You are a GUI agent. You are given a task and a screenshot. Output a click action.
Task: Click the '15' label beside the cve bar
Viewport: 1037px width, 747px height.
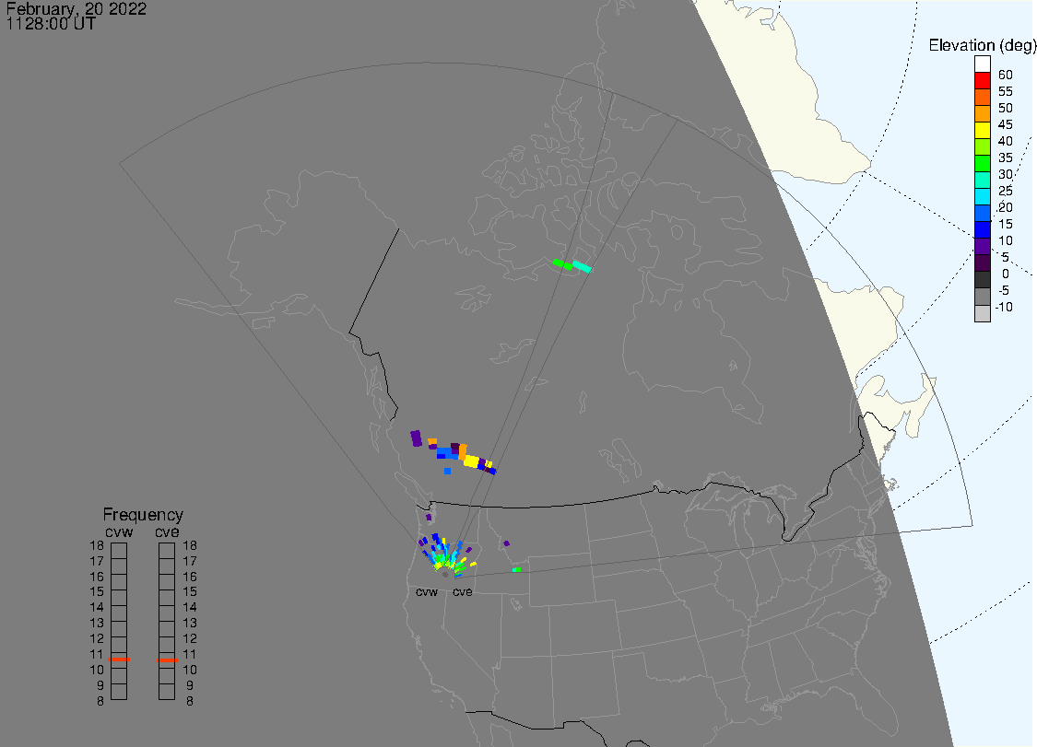(x=190, y=592)
